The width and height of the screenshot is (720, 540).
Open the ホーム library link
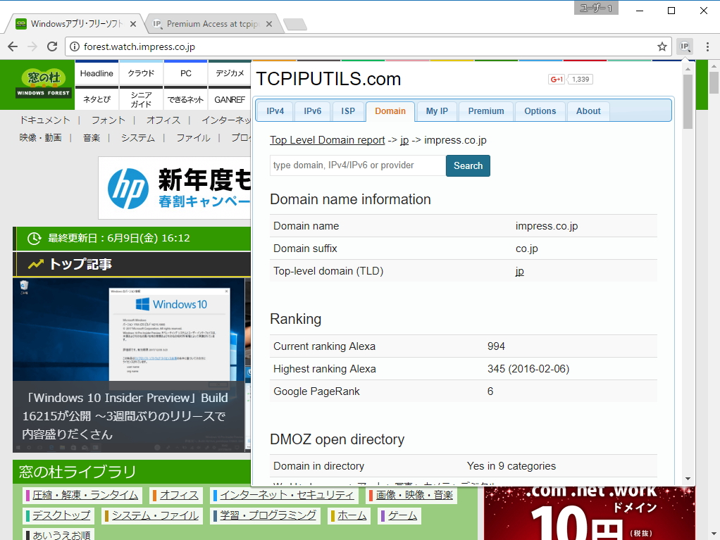[352, 515]
